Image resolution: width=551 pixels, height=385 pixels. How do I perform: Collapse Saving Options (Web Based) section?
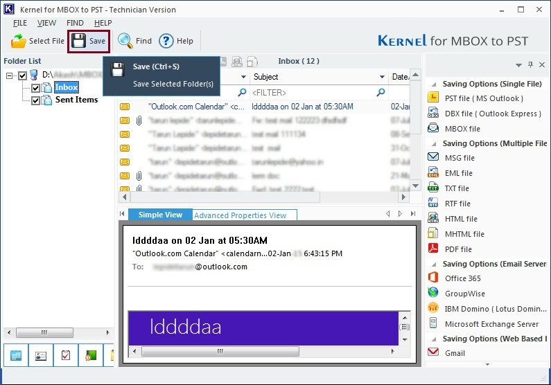(434, 339)
